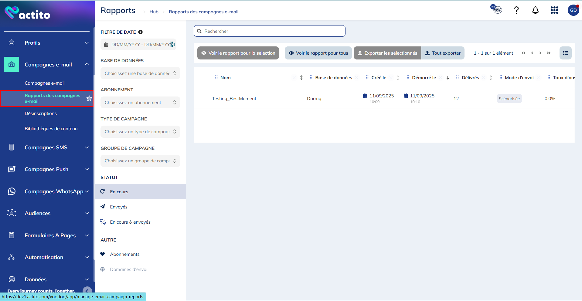Click the help question mark icon
The width and height of the screenshot is (582, 301).
tap(516, 10)
